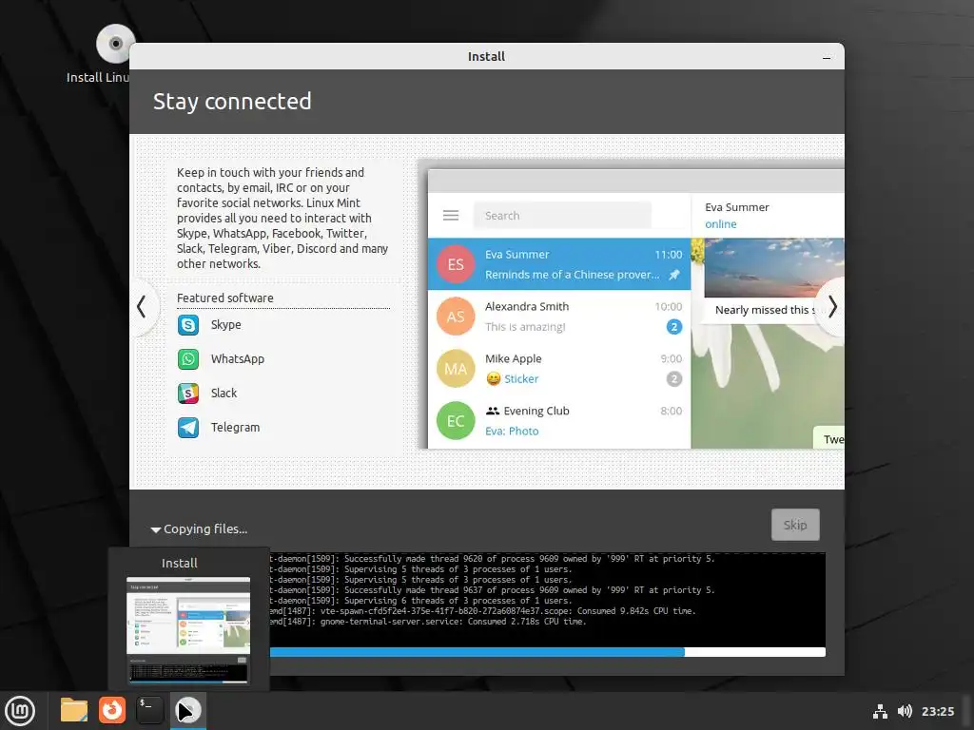Click the vte-spawn scope log line
The height and width of the screenshot is (730, 974).
click(482, 611)
